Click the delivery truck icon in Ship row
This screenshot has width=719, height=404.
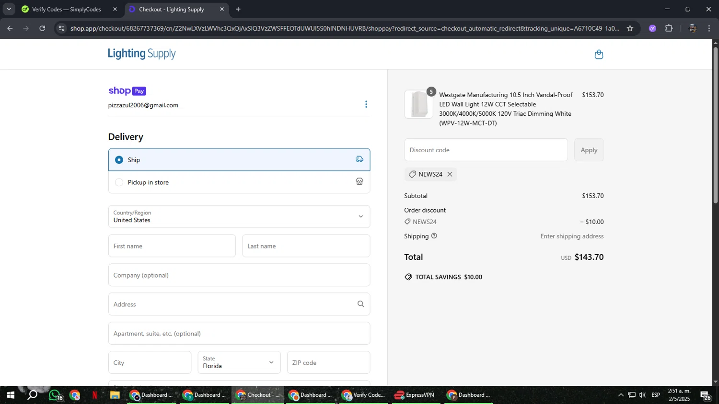tap(359, 159)
